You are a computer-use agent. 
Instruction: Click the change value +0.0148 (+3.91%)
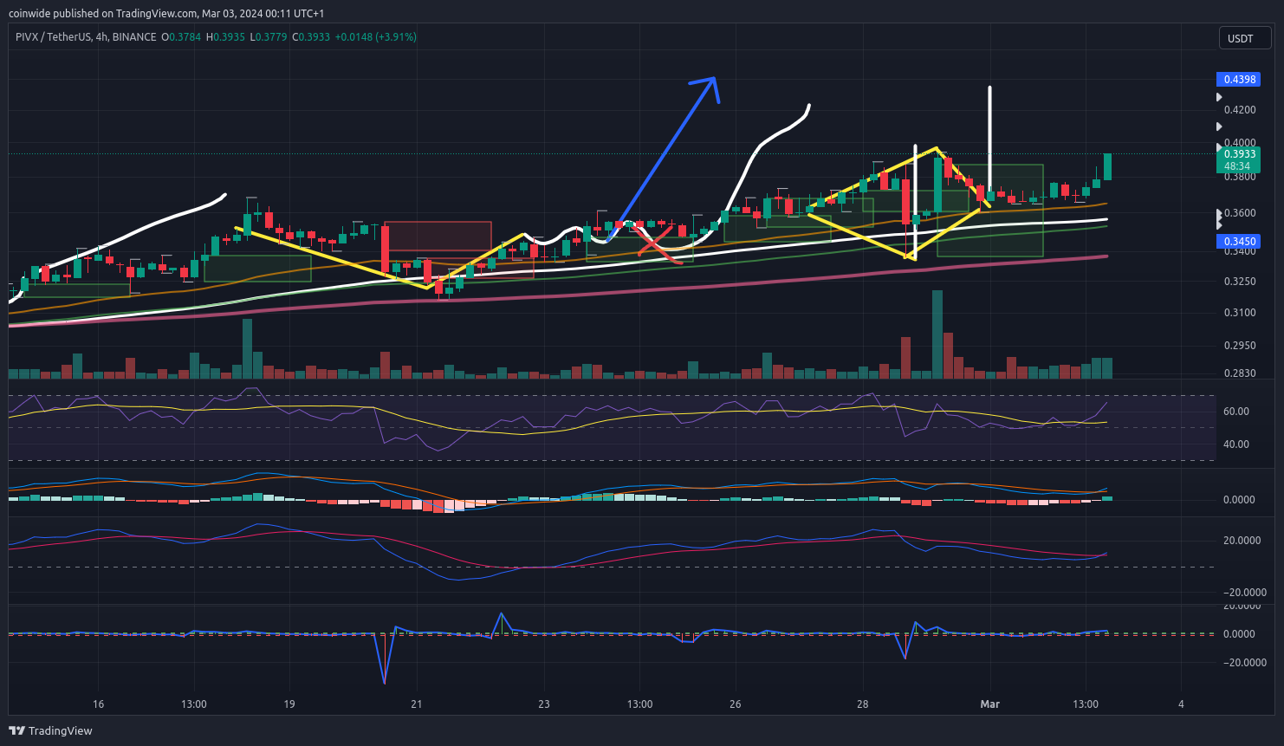tap(376, 37)
